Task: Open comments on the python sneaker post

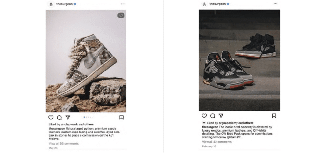Action: (x=59, y=118)
